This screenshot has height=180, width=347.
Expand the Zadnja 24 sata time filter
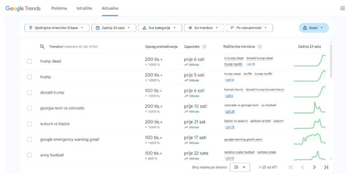pyautogui.click(x=113, y=28)
